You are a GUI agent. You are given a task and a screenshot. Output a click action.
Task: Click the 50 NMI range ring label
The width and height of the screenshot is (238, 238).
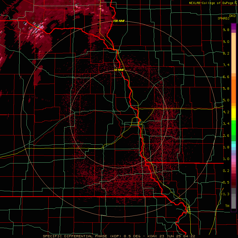point(119,70)
